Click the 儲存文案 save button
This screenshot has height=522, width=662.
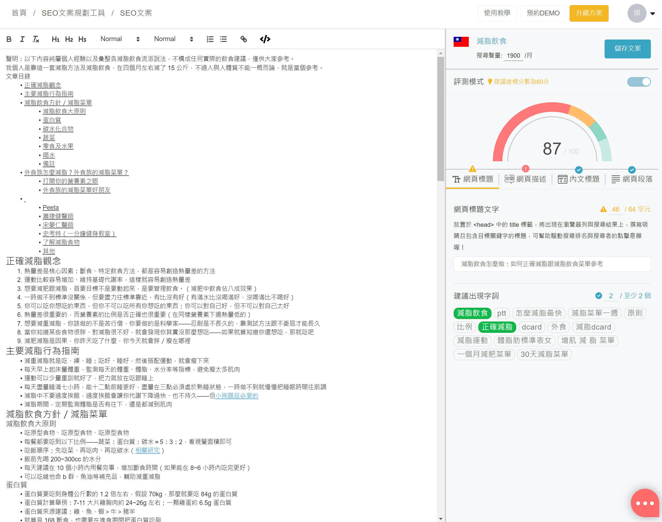pos(627,49)
